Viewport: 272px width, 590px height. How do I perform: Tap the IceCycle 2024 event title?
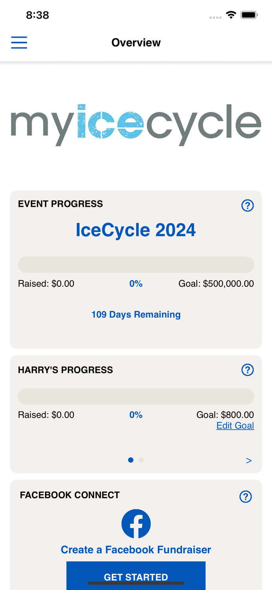point(136,230)
